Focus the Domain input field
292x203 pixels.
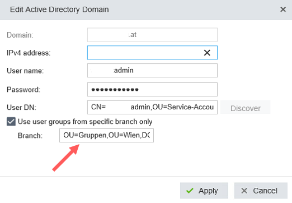point(152,35)
